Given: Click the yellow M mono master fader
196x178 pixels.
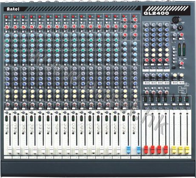Looking at the screenshot, I should point(187,150).
